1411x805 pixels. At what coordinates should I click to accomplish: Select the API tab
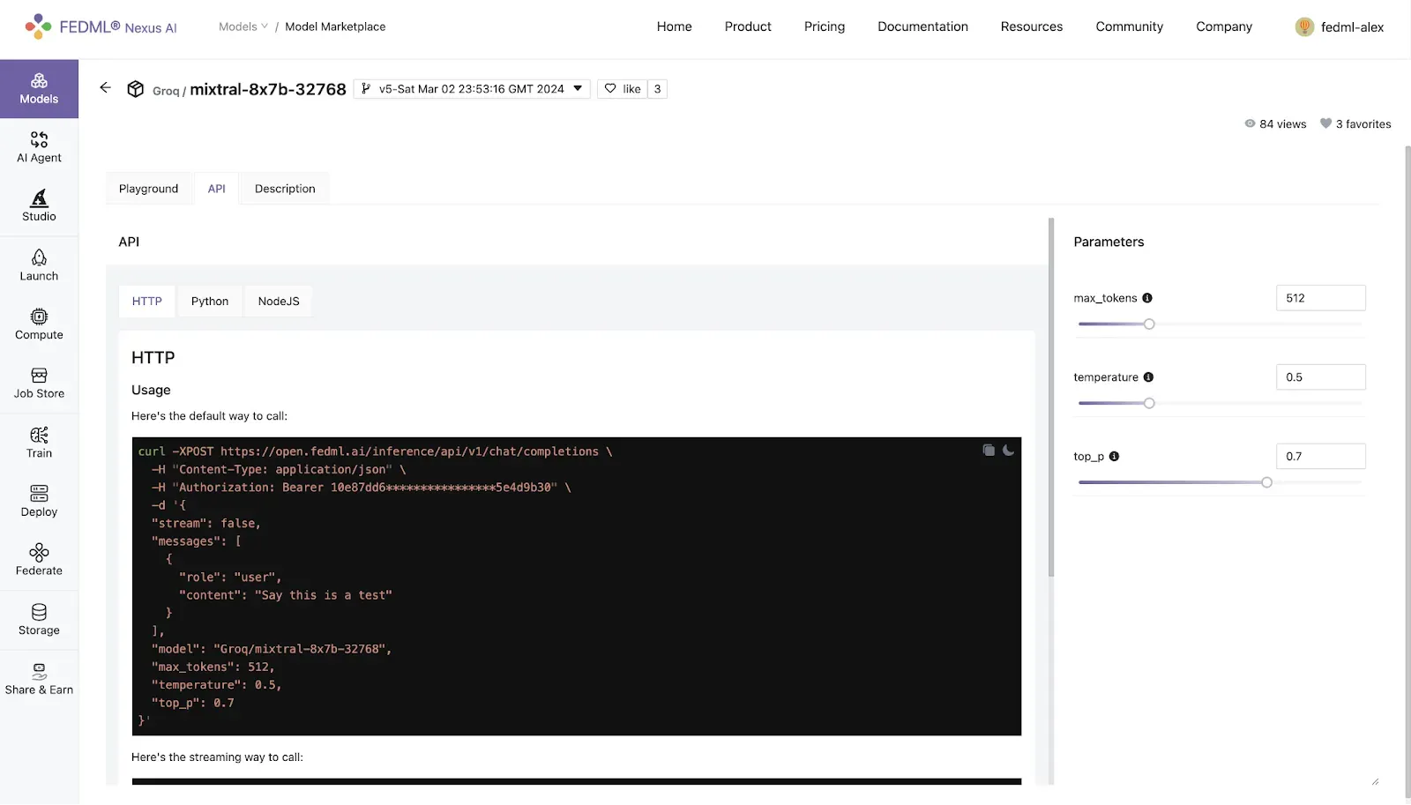pyautogui.click(x=217, y=189)
